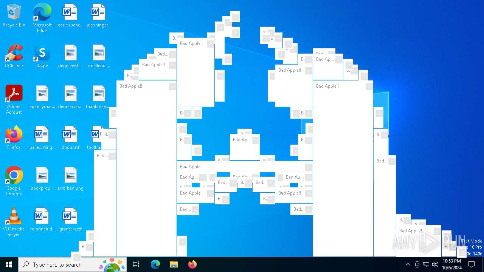Select the degreewar image file
Viewport: 484px width, 272px height.
70,97
